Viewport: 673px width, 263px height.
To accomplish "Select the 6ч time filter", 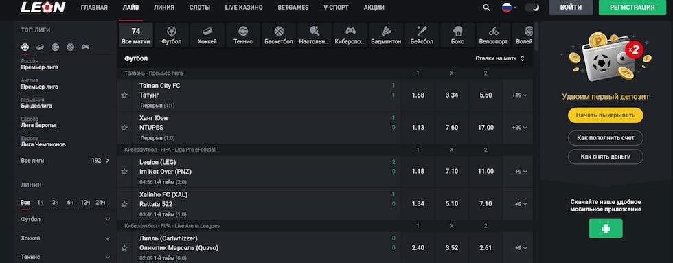I will tap(70, 202).
